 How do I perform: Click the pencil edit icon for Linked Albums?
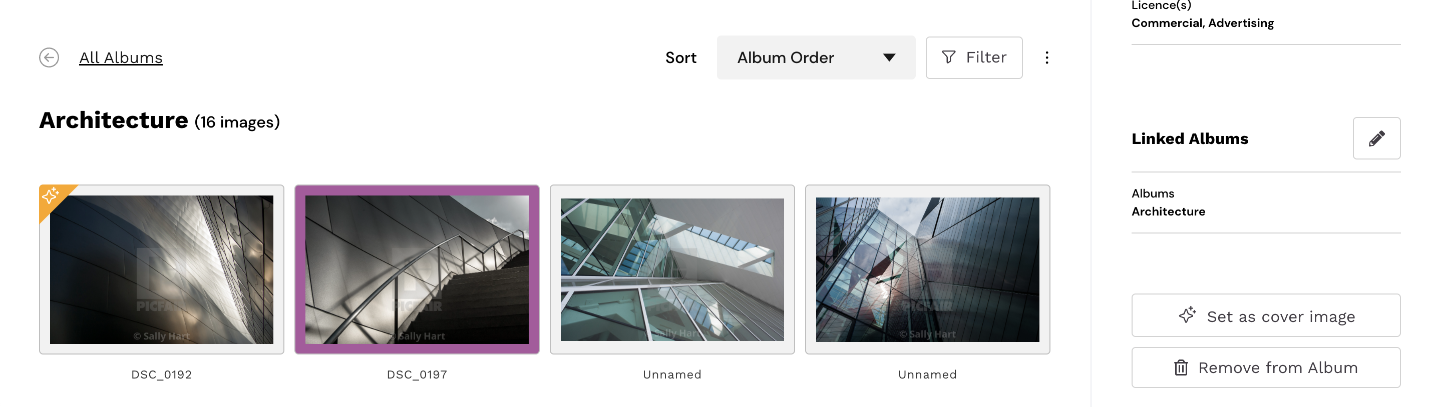[1376, 138]
